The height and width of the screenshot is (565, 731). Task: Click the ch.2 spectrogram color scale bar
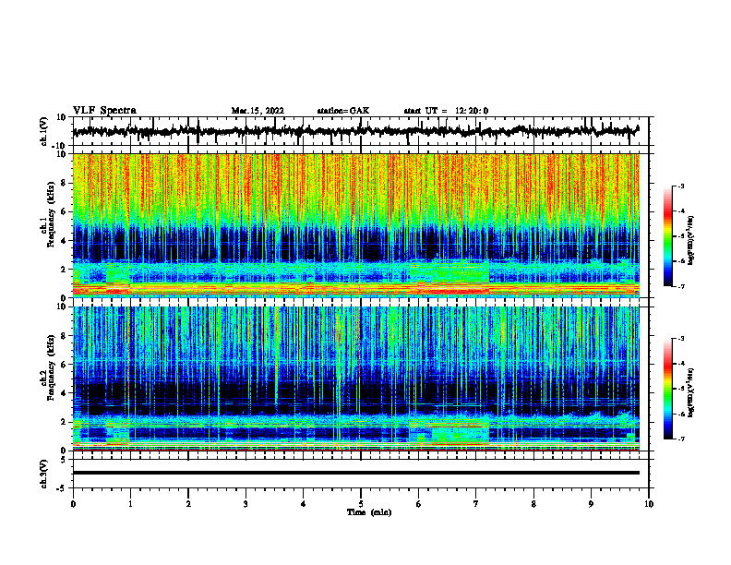(668, 389)
